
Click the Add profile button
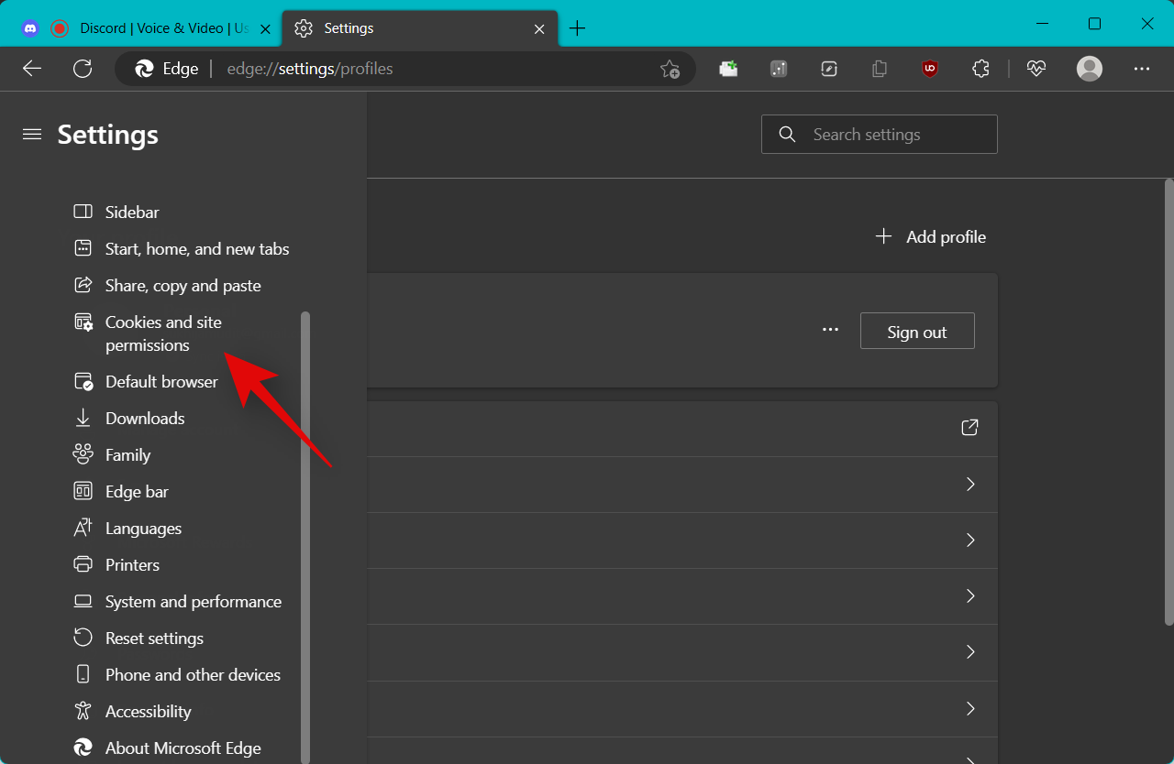[931, 237]
